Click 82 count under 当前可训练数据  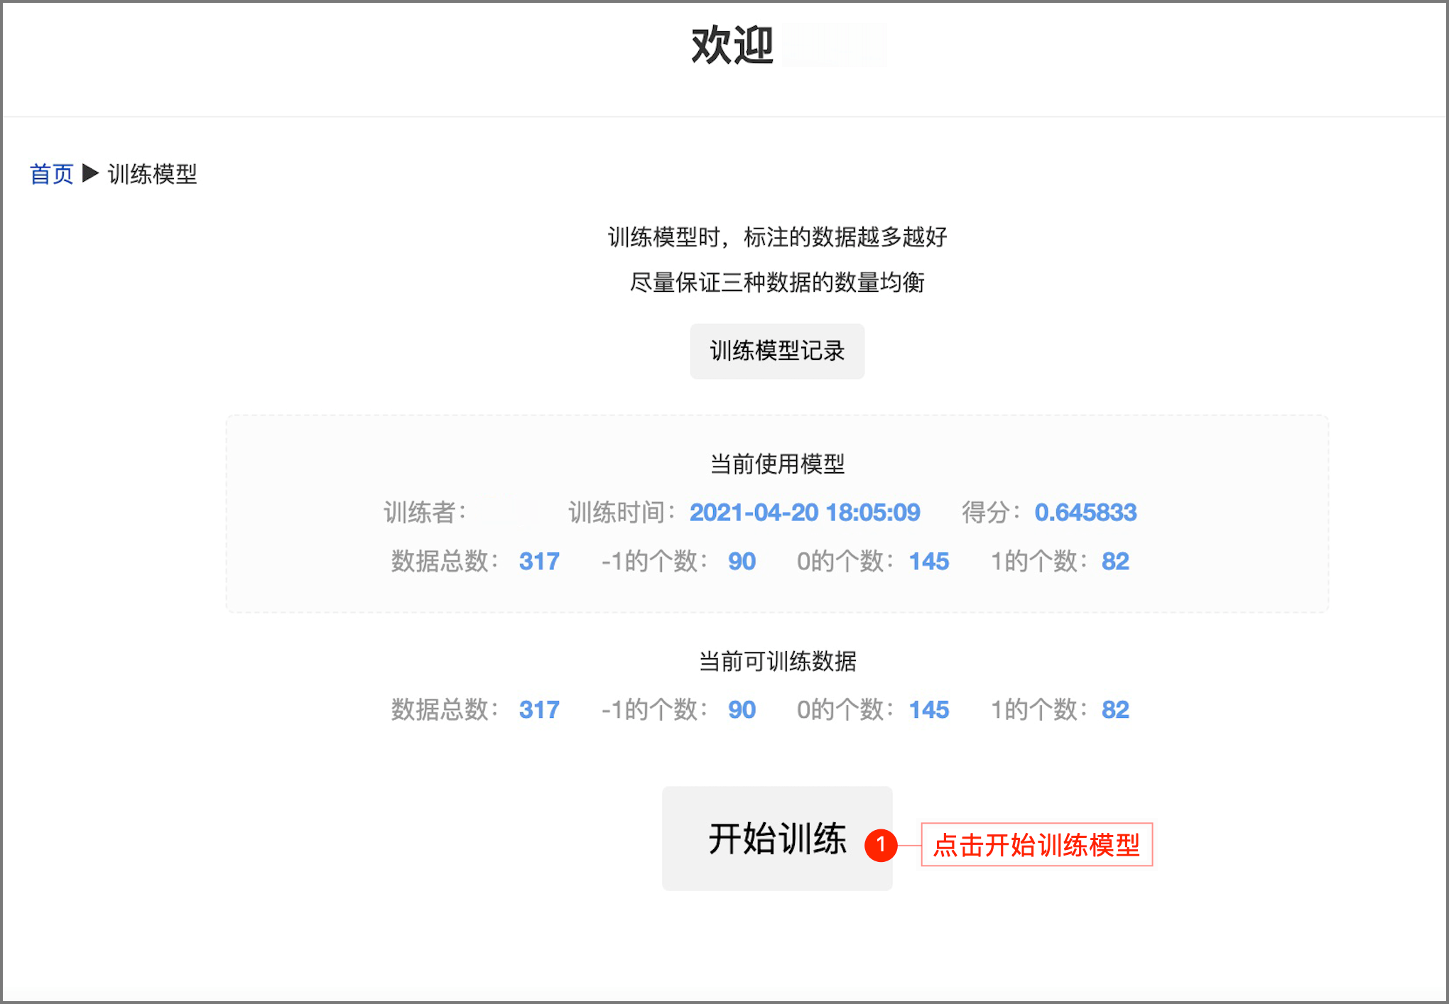1115,709
